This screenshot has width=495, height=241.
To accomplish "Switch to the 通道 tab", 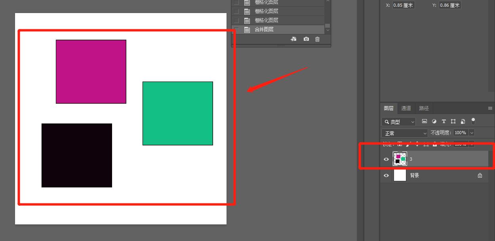I will coord(406,108).
